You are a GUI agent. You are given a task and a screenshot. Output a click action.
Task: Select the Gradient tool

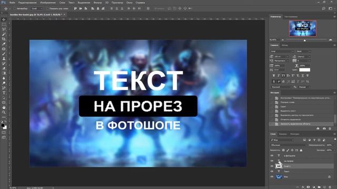(x=4, y=73)
